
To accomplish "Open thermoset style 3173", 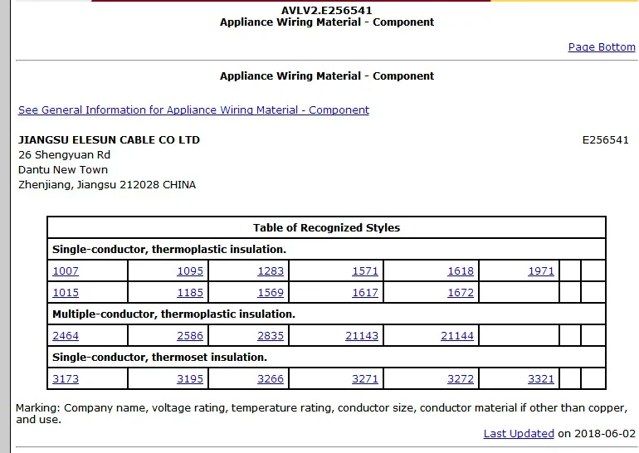I will 66,379.
